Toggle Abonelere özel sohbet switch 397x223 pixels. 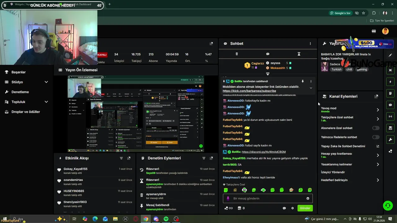click(x=376, y=128)
